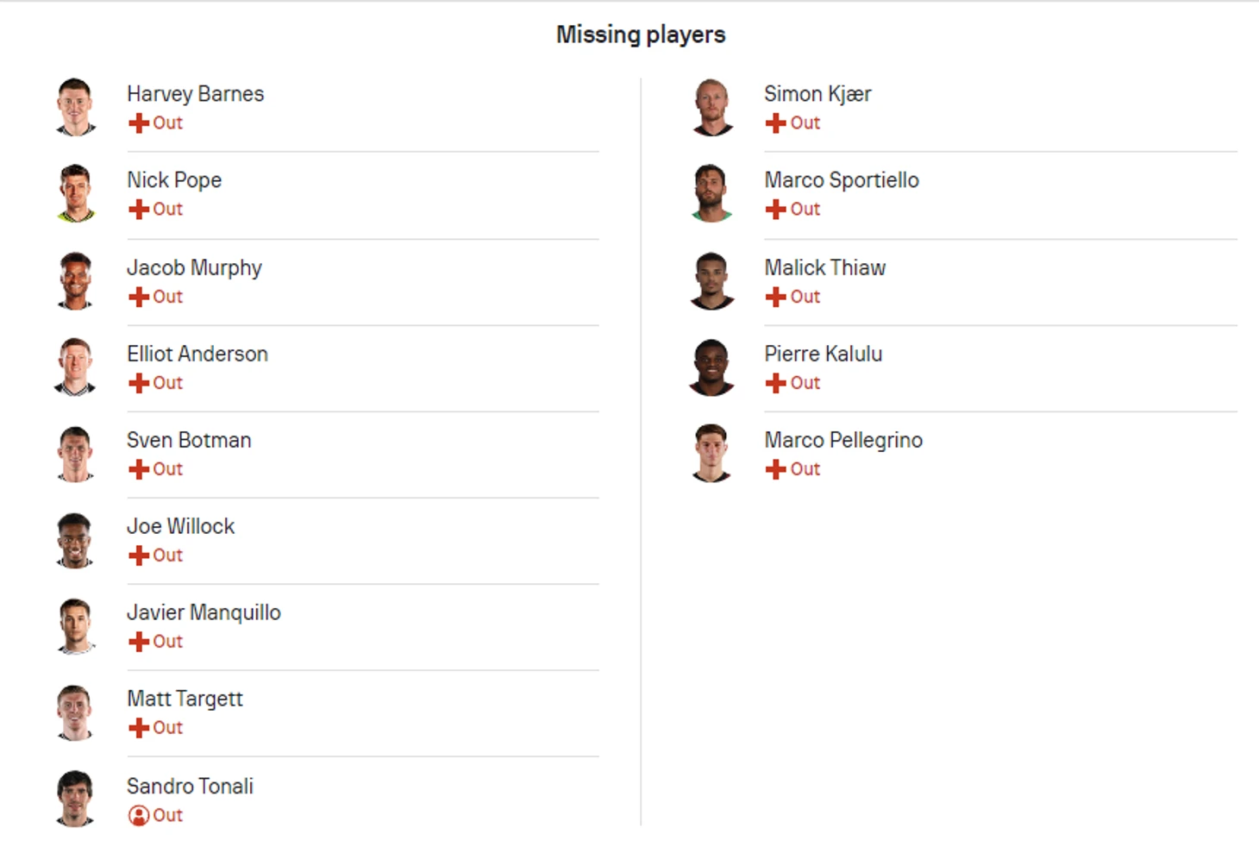The width and height of the screenshot is (1259, 847).
Task: Open Nick Pope's headshot
Action: pyautogui.click(x=75, y=193)
